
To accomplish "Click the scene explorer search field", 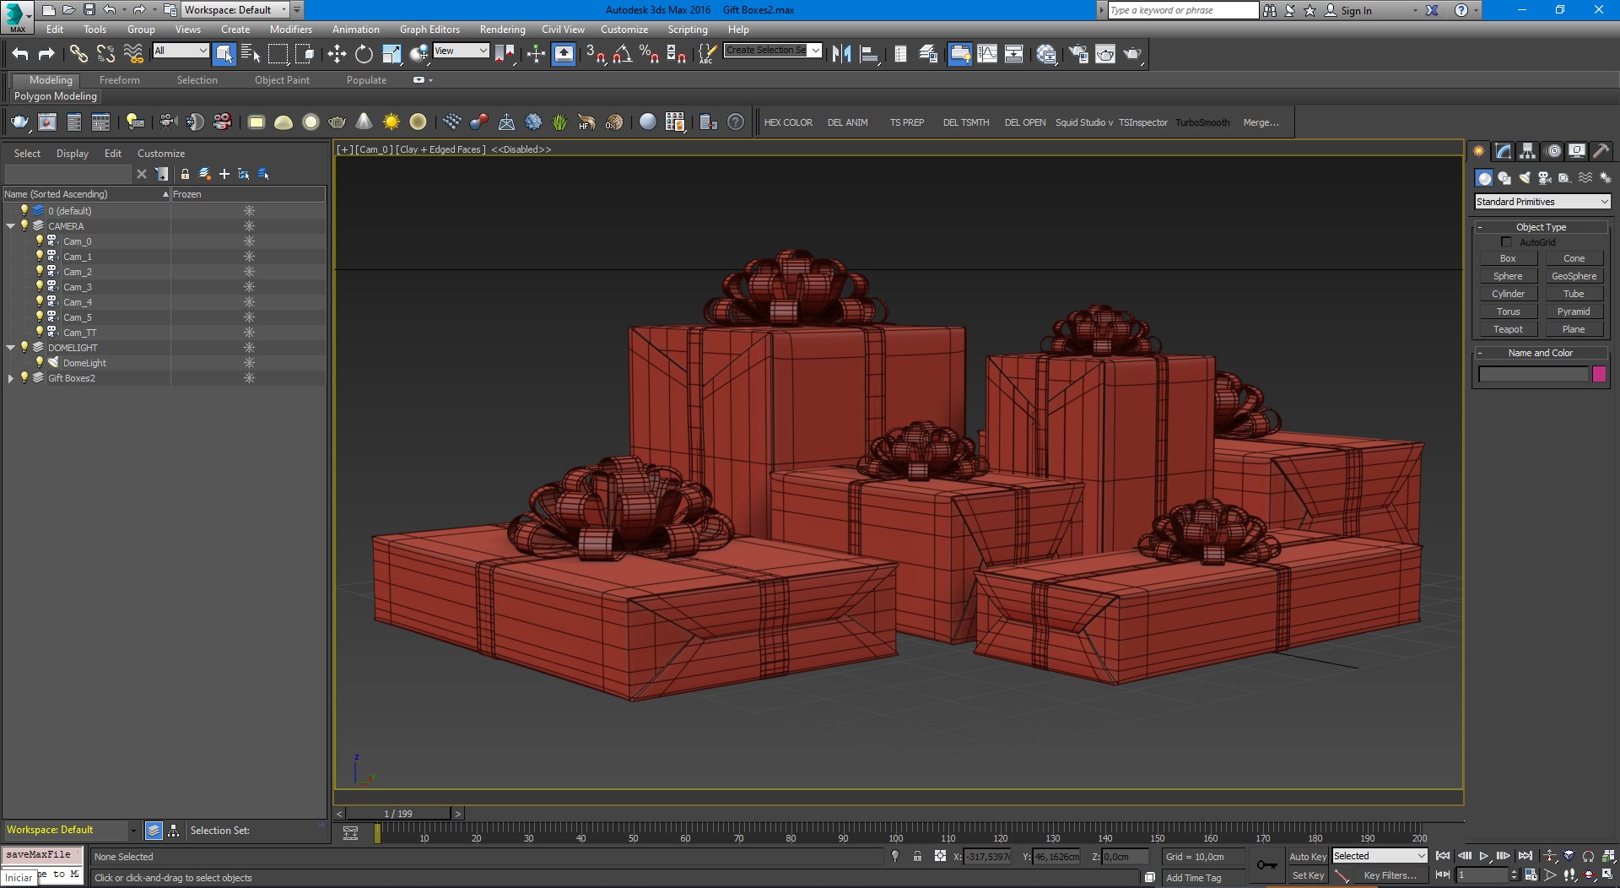I will click(67, 174).
